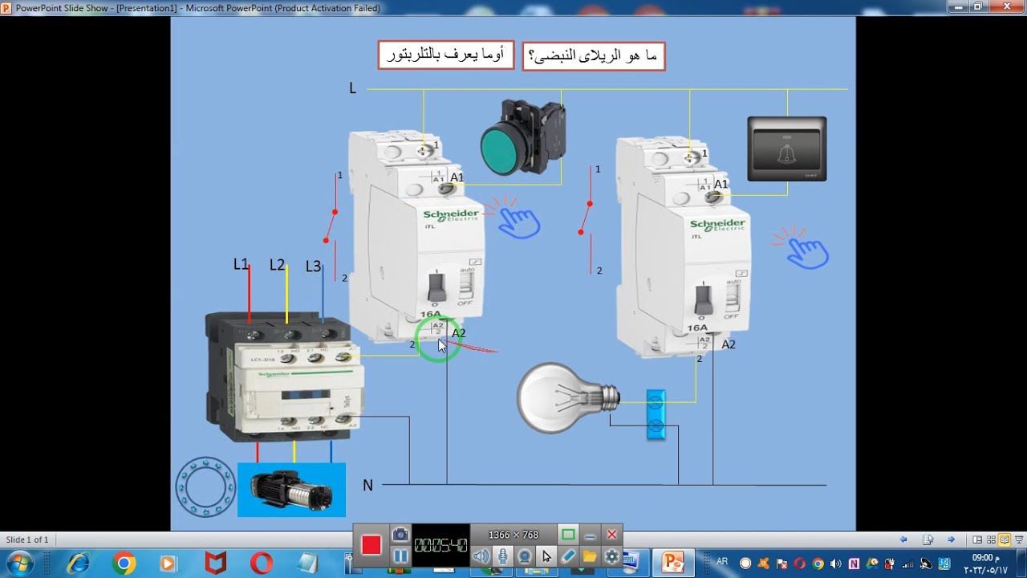Click the text box 'أوما يعرف بالتلربتور'
The image size is (1027, 578).
click(446, 55)
